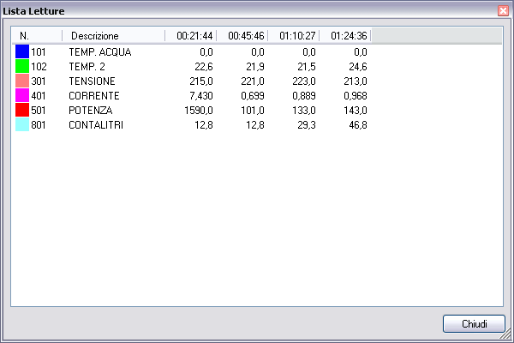Click the red swatch beside POTENZA
Image resolution: width=514 pixels, height=343 pixels.
(x=22, y=111)
